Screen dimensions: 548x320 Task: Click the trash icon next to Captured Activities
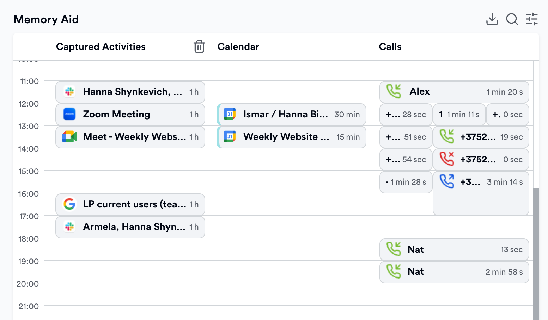tap(199, 46)
